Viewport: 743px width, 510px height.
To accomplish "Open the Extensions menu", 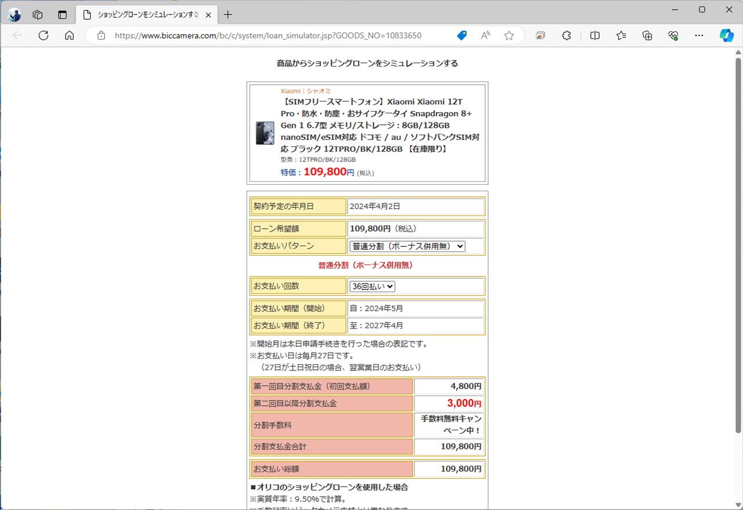I will [566, 35].
